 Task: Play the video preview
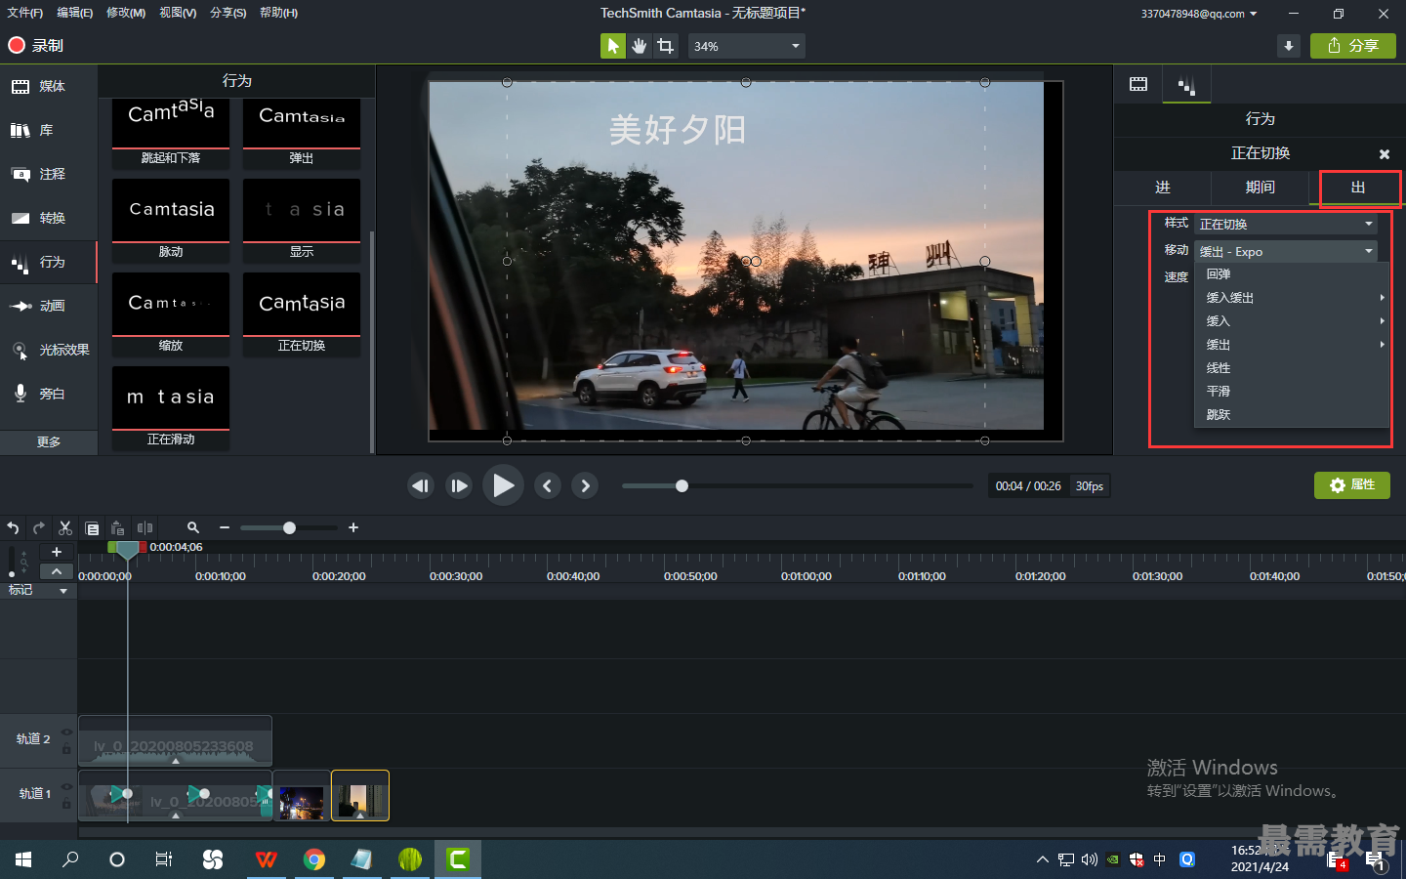[503, 485]
